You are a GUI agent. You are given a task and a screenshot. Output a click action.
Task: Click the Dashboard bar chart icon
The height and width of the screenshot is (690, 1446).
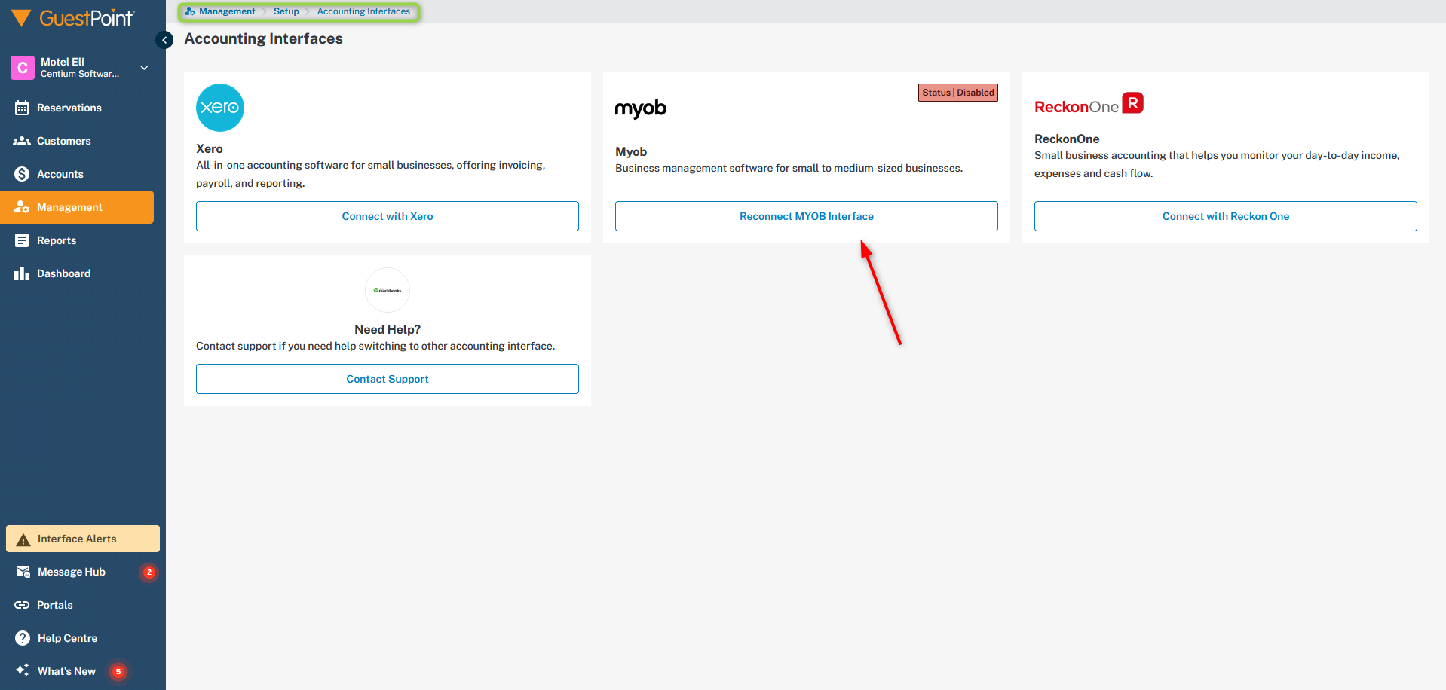[22, 273]
